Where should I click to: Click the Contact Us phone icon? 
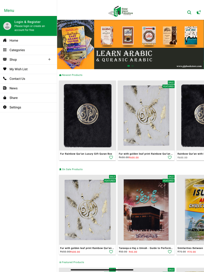(5, 78)
